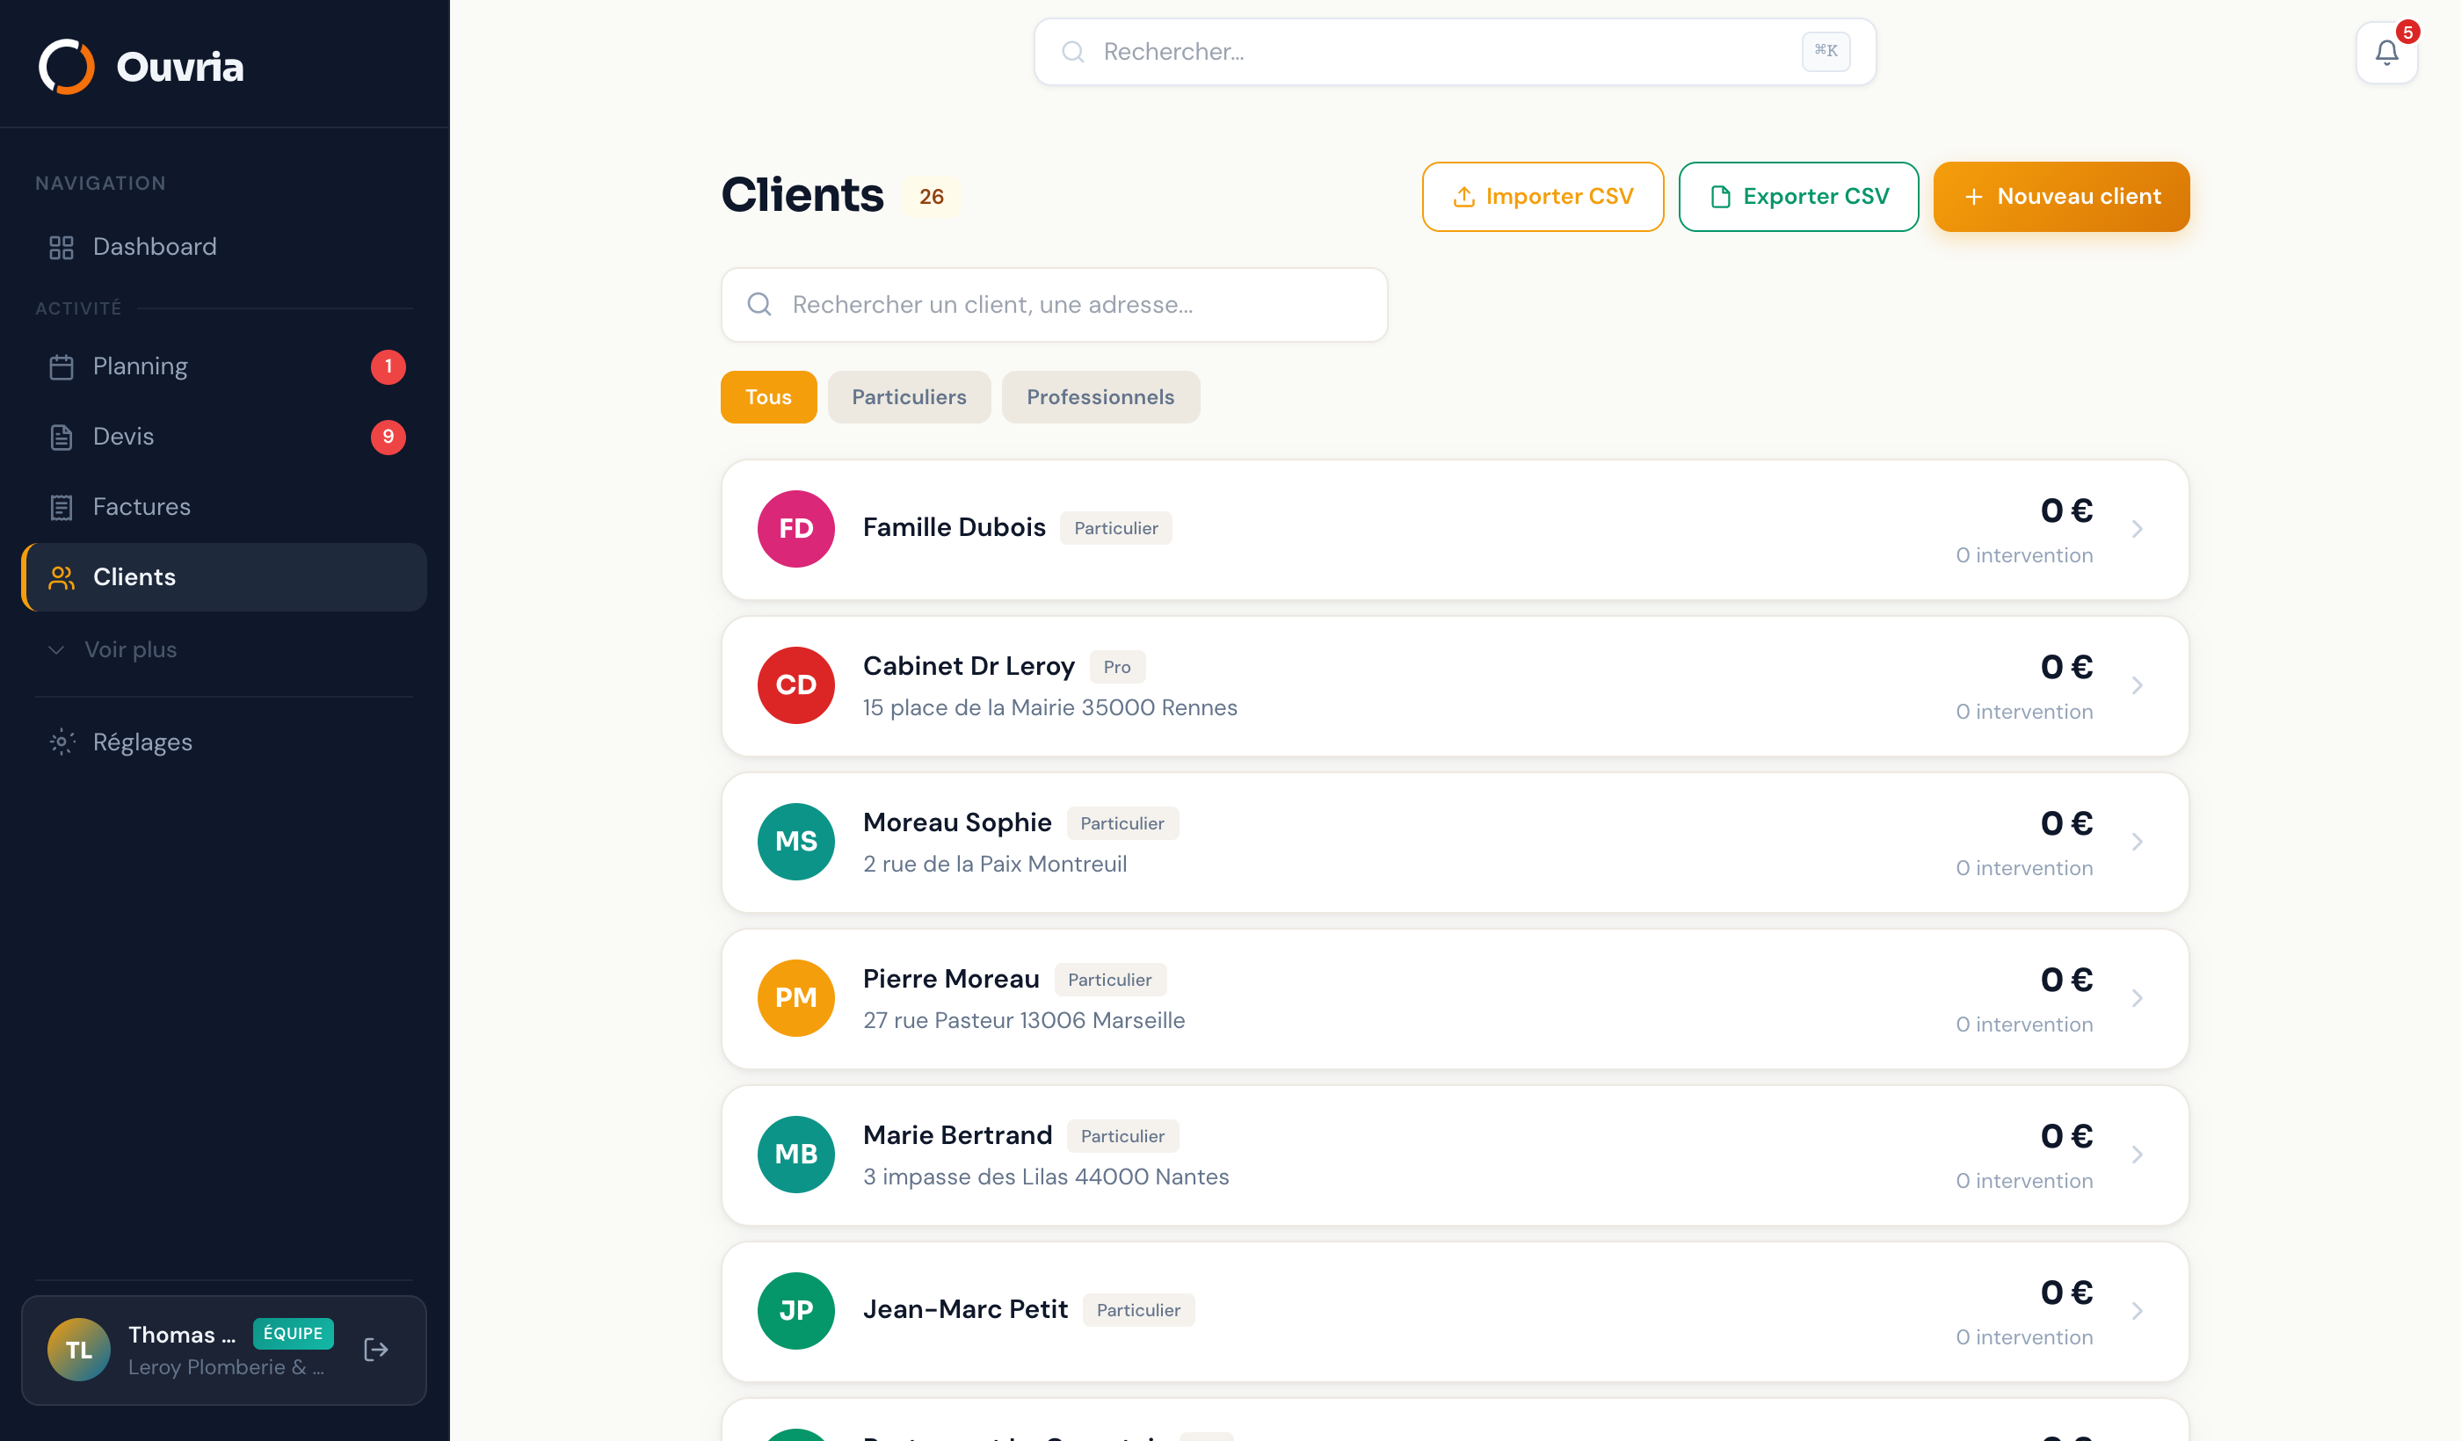
Task: Open Marie Bertrand via its chevron
Action: [x=2137, y=1154]
